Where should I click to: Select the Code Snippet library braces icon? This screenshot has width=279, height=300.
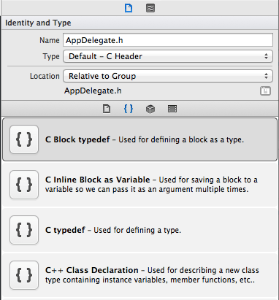tap(129, 109)
